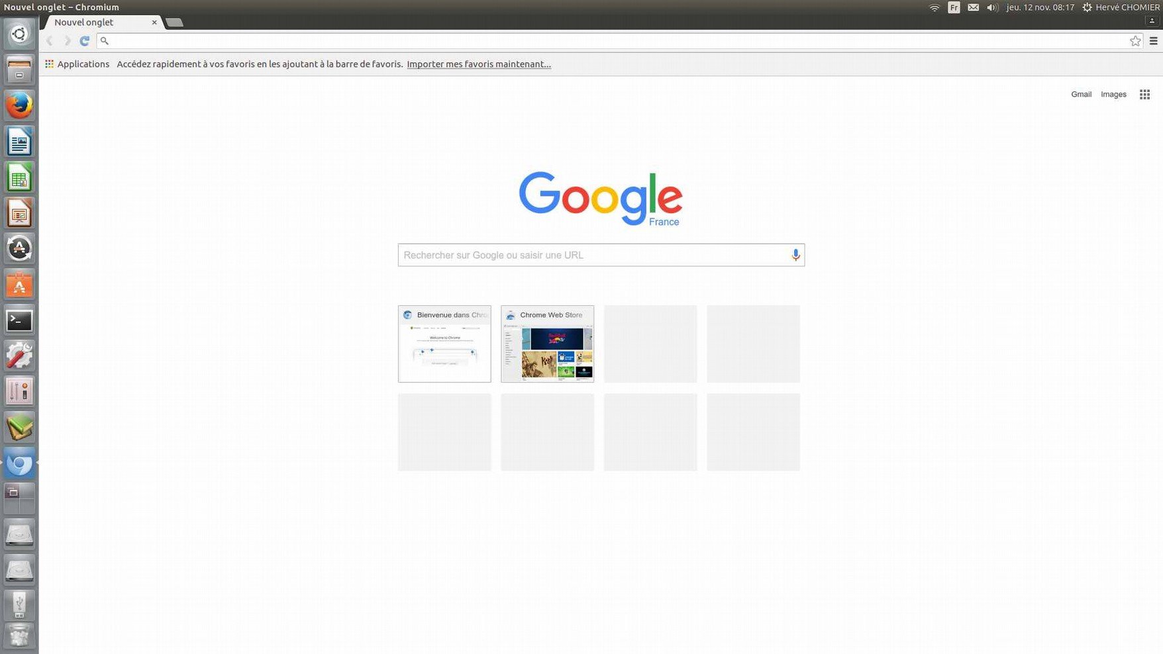Open a new tab with the tab strip button
This screenshot has height=654, width=1163.
tap(174, 23)
